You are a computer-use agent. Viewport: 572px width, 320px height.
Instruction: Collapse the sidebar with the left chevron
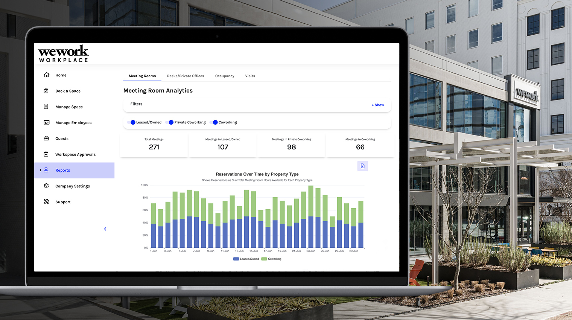click(105, 229)
